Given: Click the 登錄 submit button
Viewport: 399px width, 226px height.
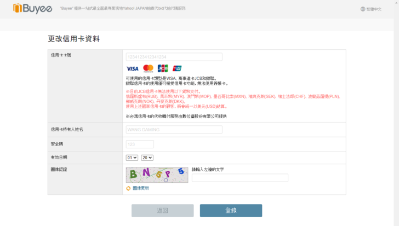Looking at the screenshot, I should click(231, 211).
